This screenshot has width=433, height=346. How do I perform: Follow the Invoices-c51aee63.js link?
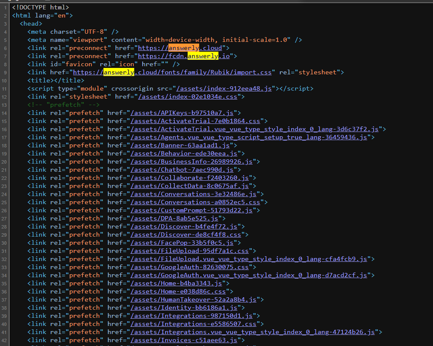pyautogui.click(x=184, y=340)
